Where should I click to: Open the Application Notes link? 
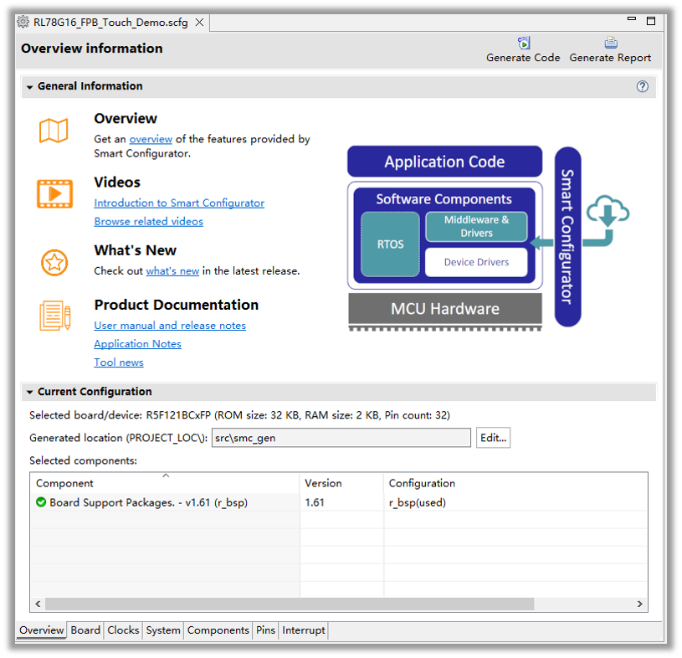137,344
